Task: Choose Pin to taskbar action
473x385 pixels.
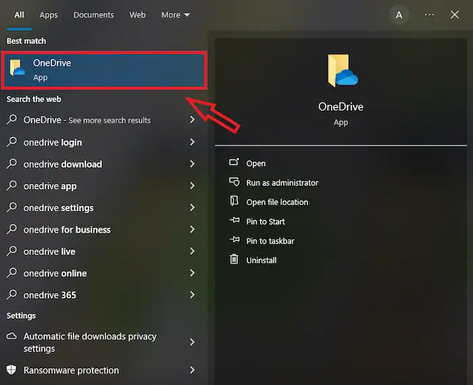Action: coord(270,241)
